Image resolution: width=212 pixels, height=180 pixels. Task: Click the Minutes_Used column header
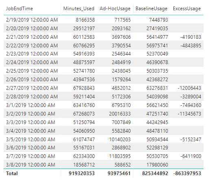click(79, 9)
